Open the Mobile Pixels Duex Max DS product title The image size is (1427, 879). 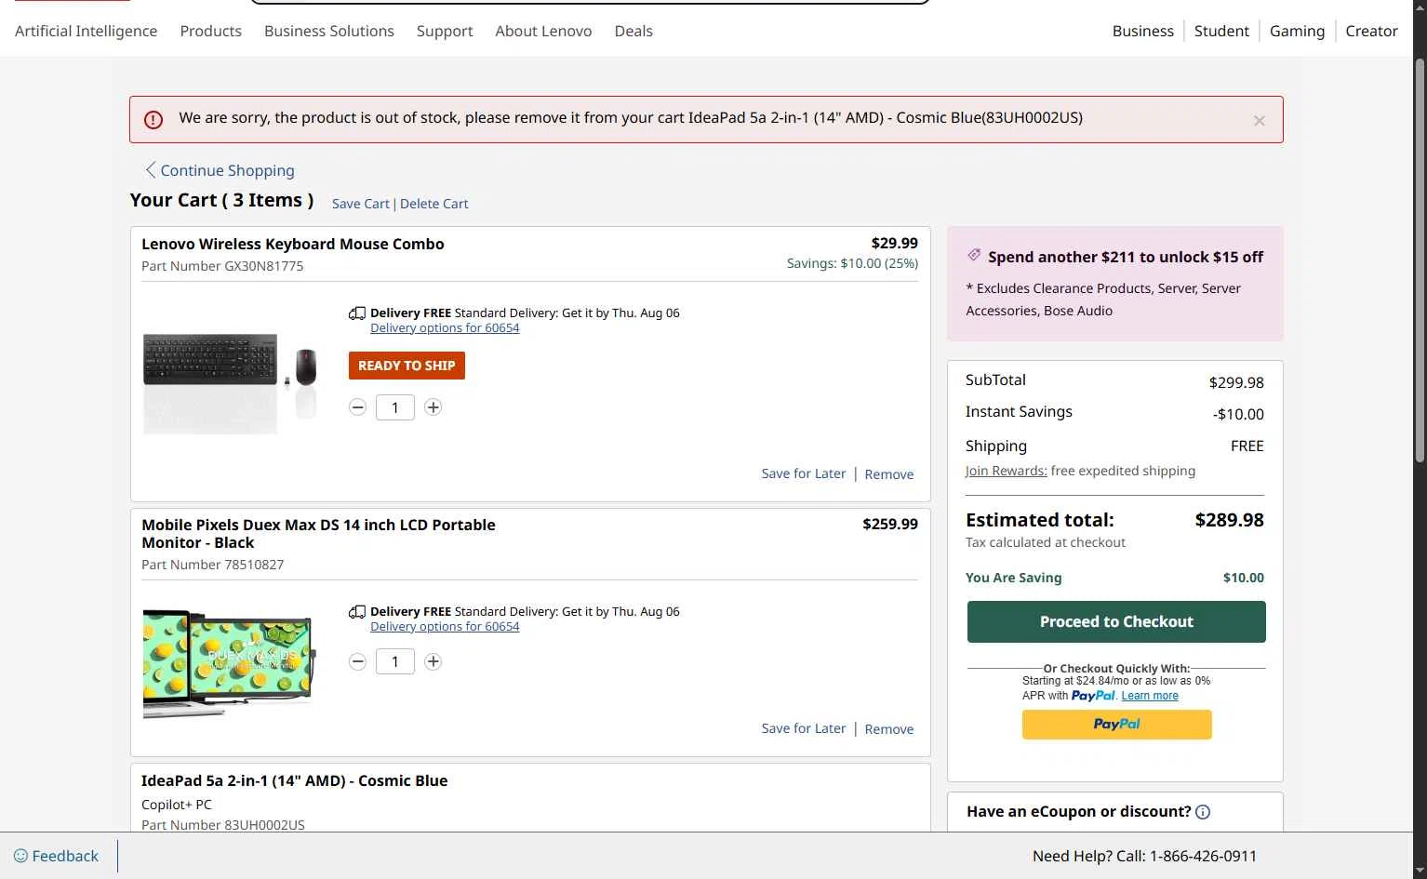tap(318, 534)
